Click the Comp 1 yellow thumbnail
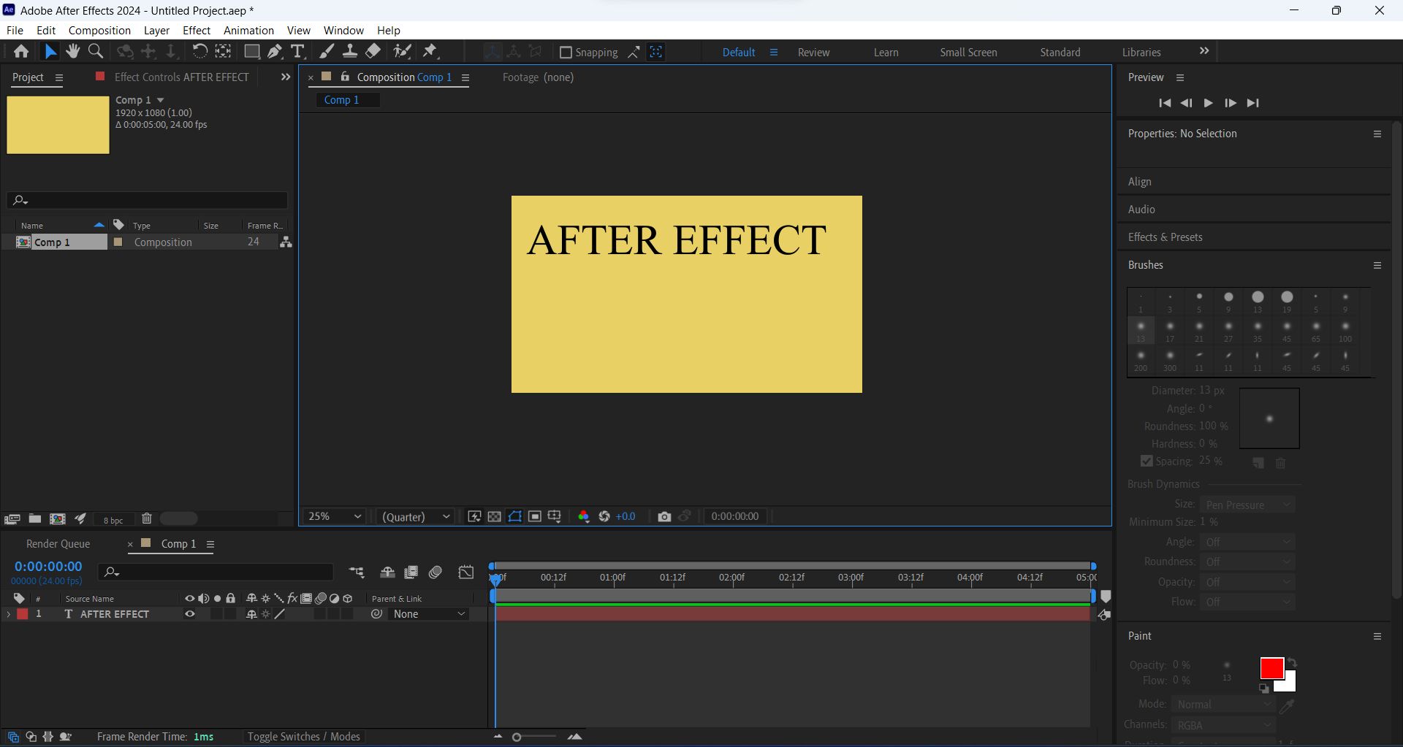Image resolution: width=1403 pixels, height=747 pixels. tap(58, 125)
